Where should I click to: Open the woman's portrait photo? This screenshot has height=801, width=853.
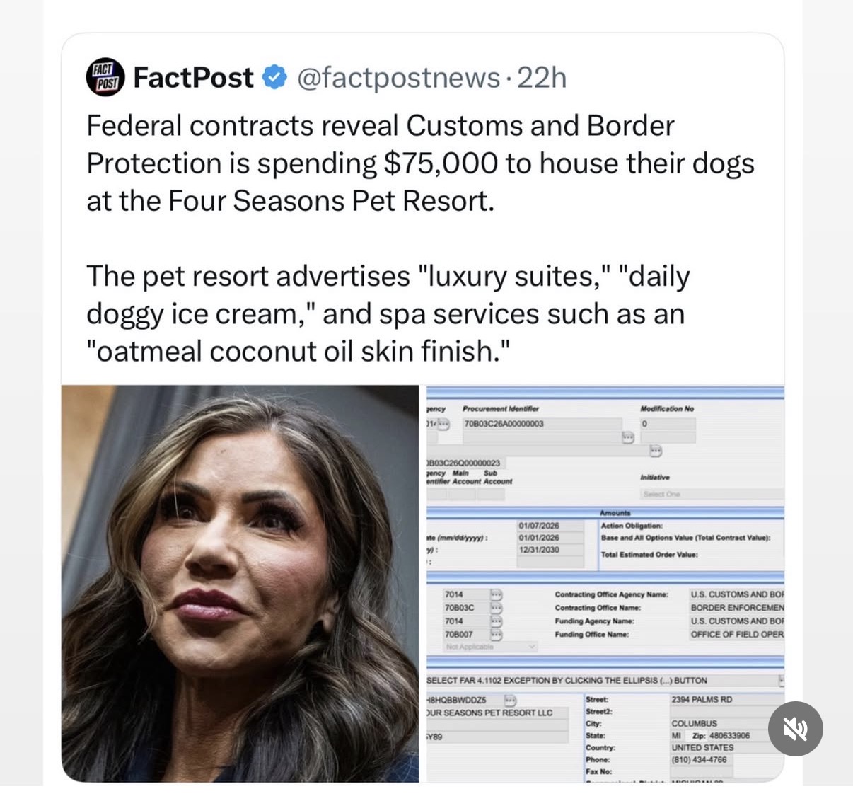240,583
